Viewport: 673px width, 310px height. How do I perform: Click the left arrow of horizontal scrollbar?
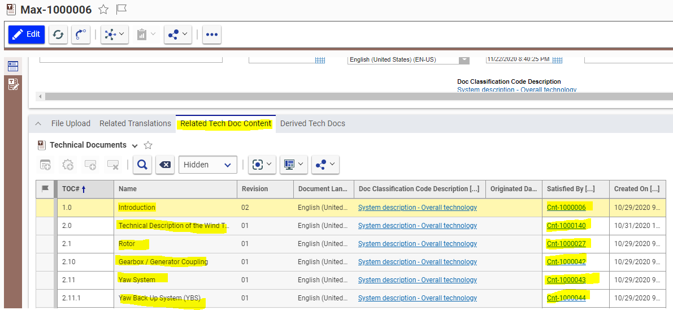click(41, 96)
